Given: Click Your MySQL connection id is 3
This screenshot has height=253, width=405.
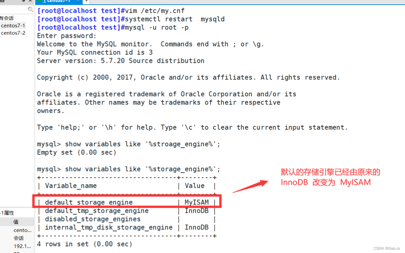Looking at the screenshot, I should click(95, 53).
